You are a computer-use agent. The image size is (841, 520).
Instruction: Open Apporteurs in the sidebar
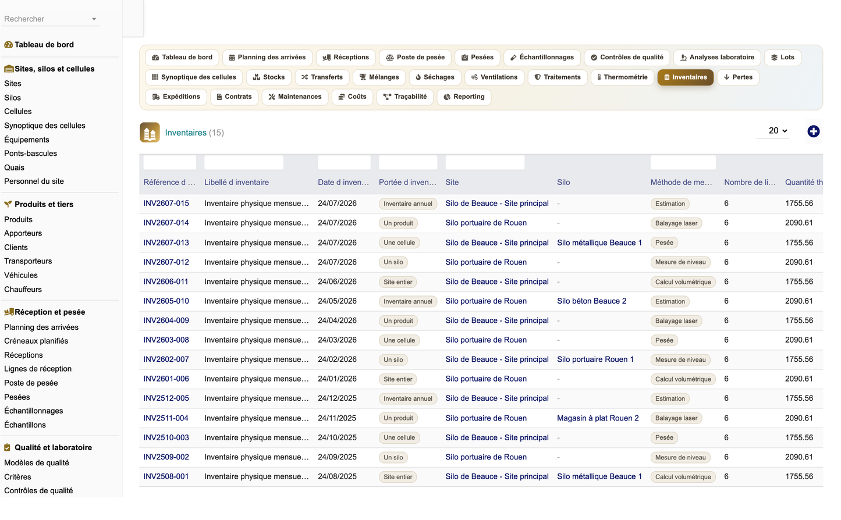pyautogui.click(x=23, y=233)
